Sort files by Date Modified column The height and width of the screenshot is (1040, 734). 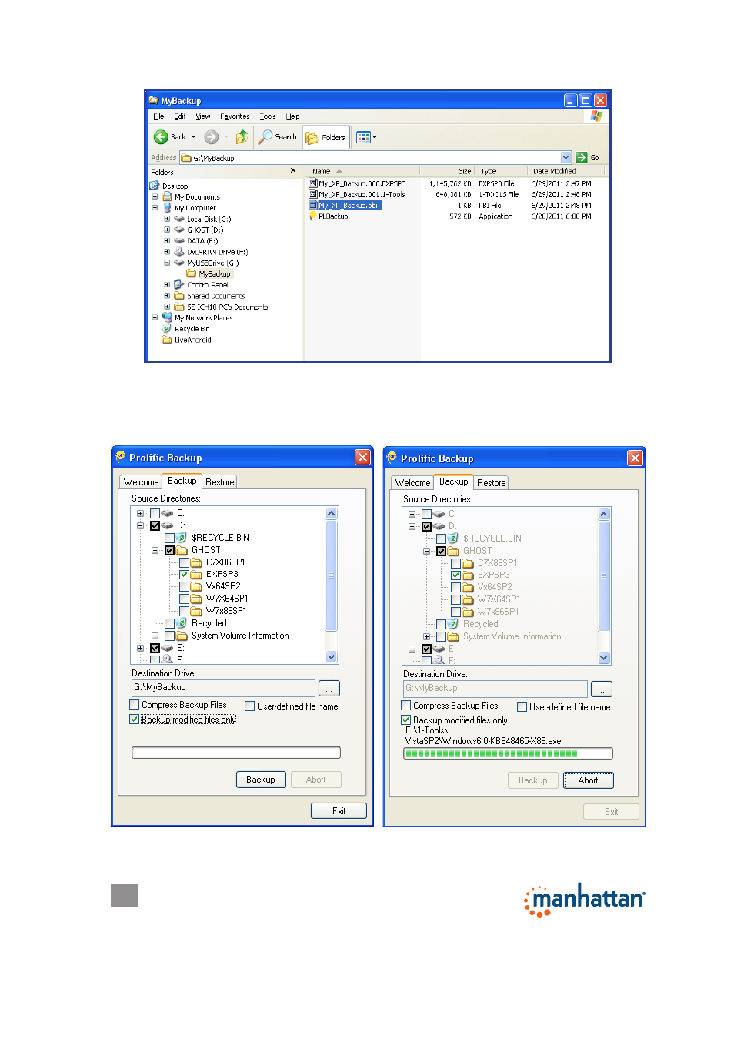point(554,171)
